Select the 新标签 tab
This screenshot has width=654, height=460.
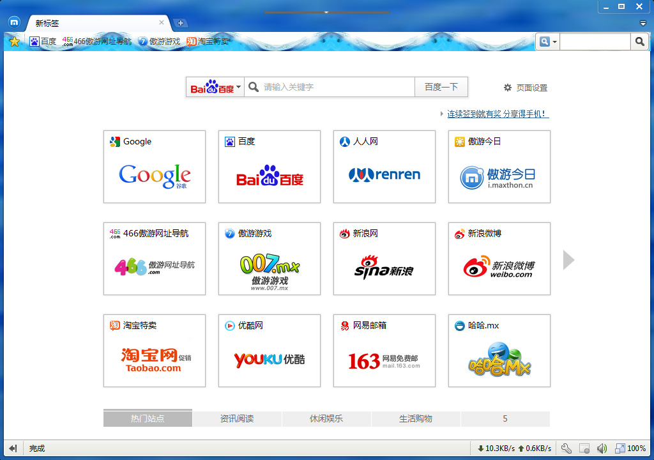(98, 23)
